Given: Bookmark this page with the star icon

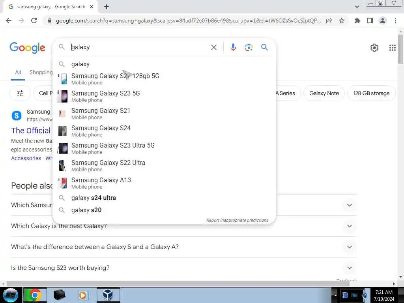Looking at the screenshot, I should (342, 21).
